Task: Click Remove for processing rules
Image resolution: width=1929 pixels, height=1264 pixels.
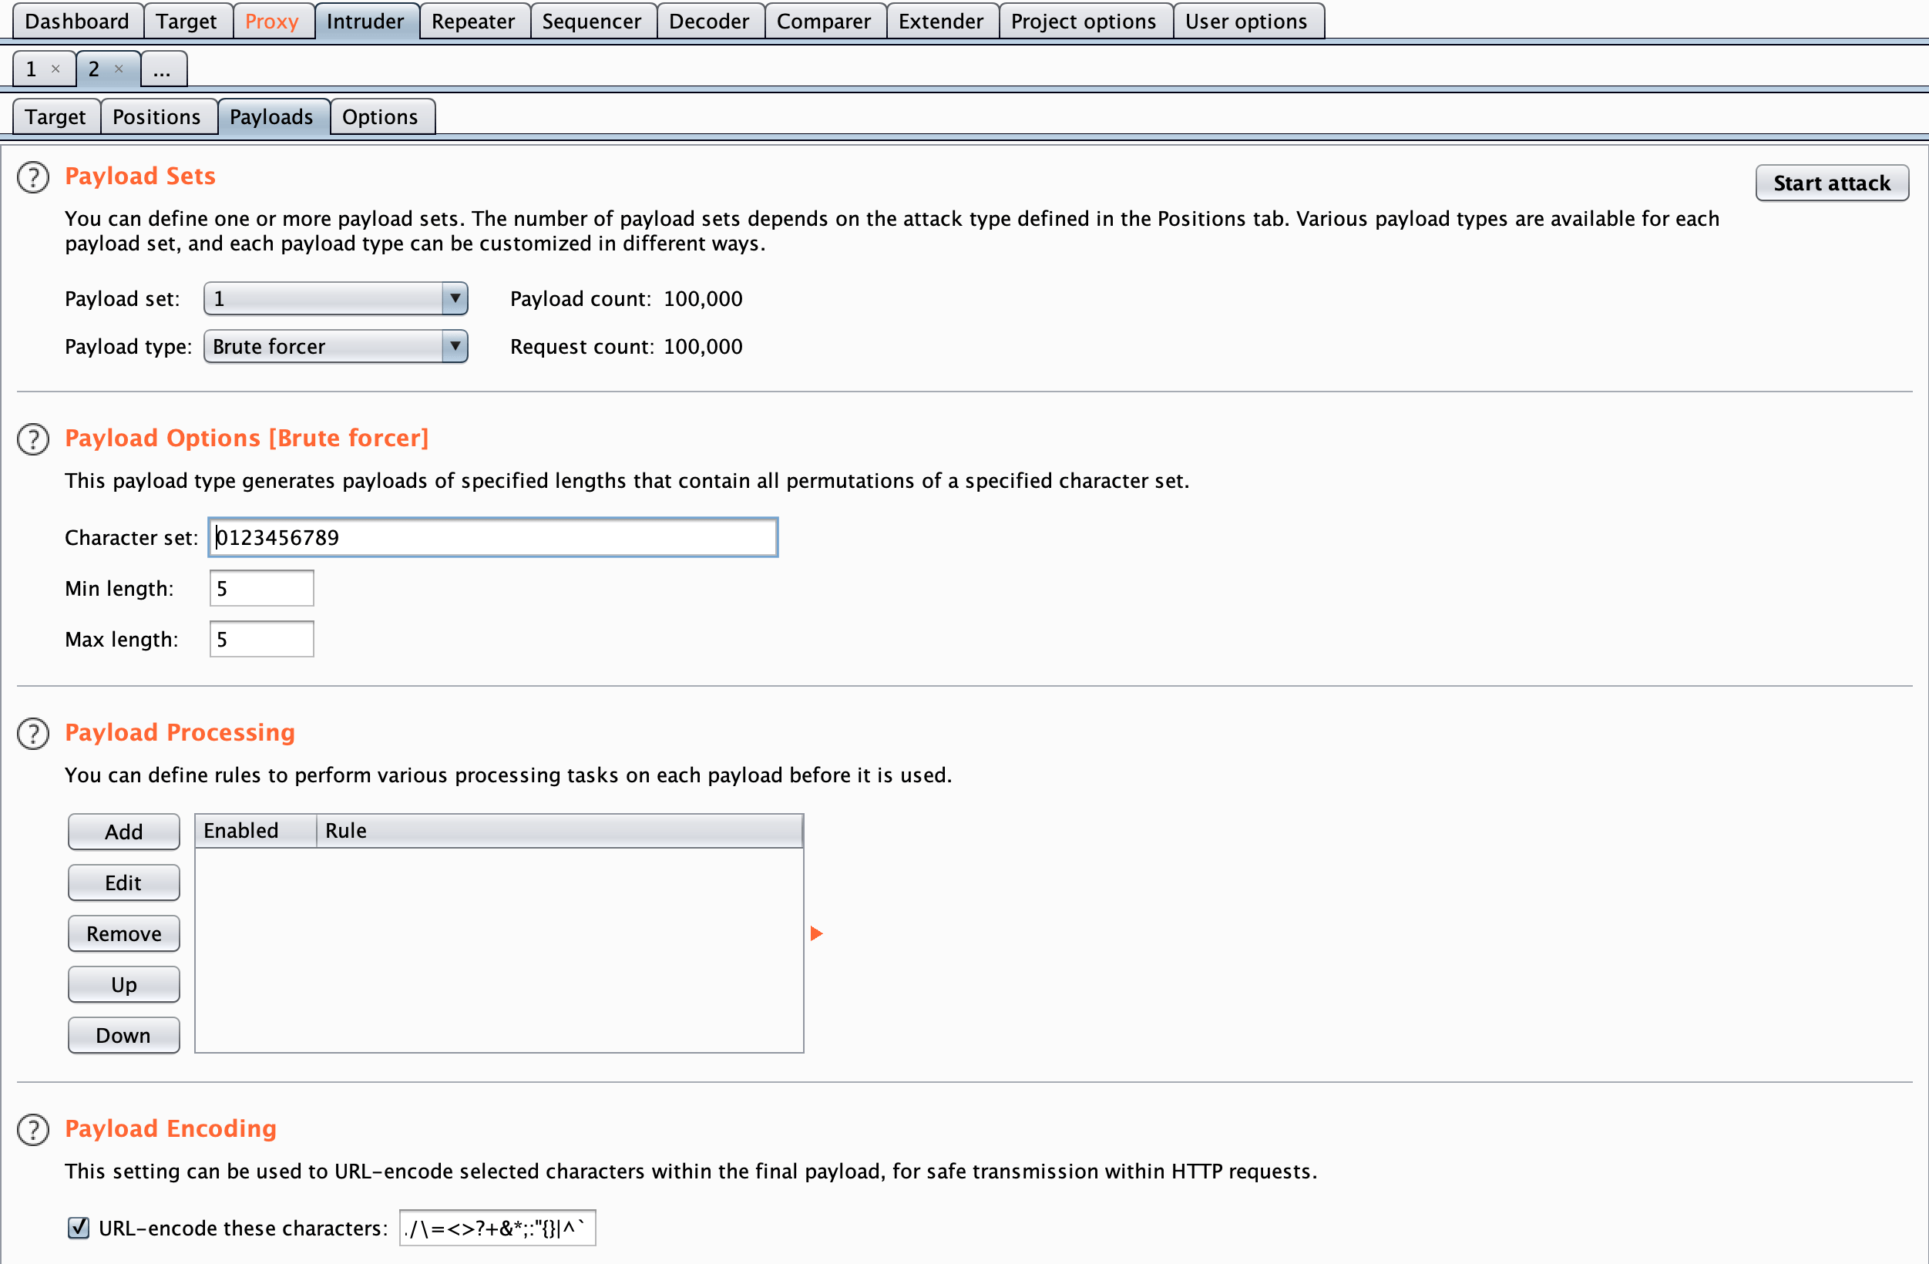Action: coord(124,934)
